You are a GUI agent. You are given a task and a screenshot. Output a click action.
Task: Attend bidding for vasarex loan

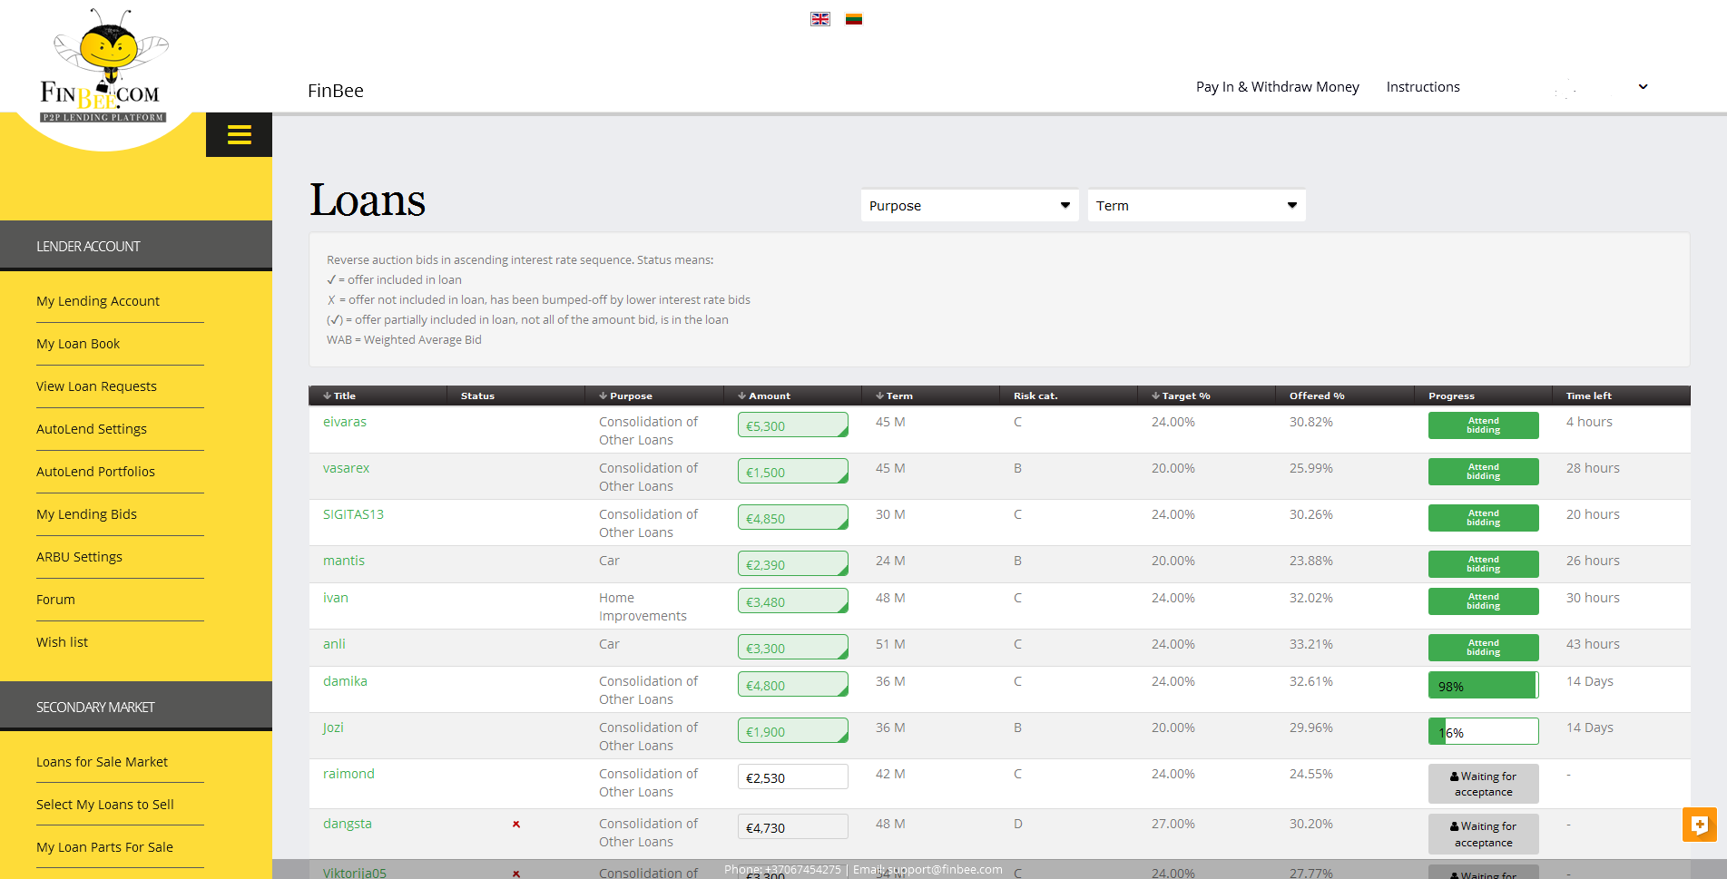tap(1483, 472)
